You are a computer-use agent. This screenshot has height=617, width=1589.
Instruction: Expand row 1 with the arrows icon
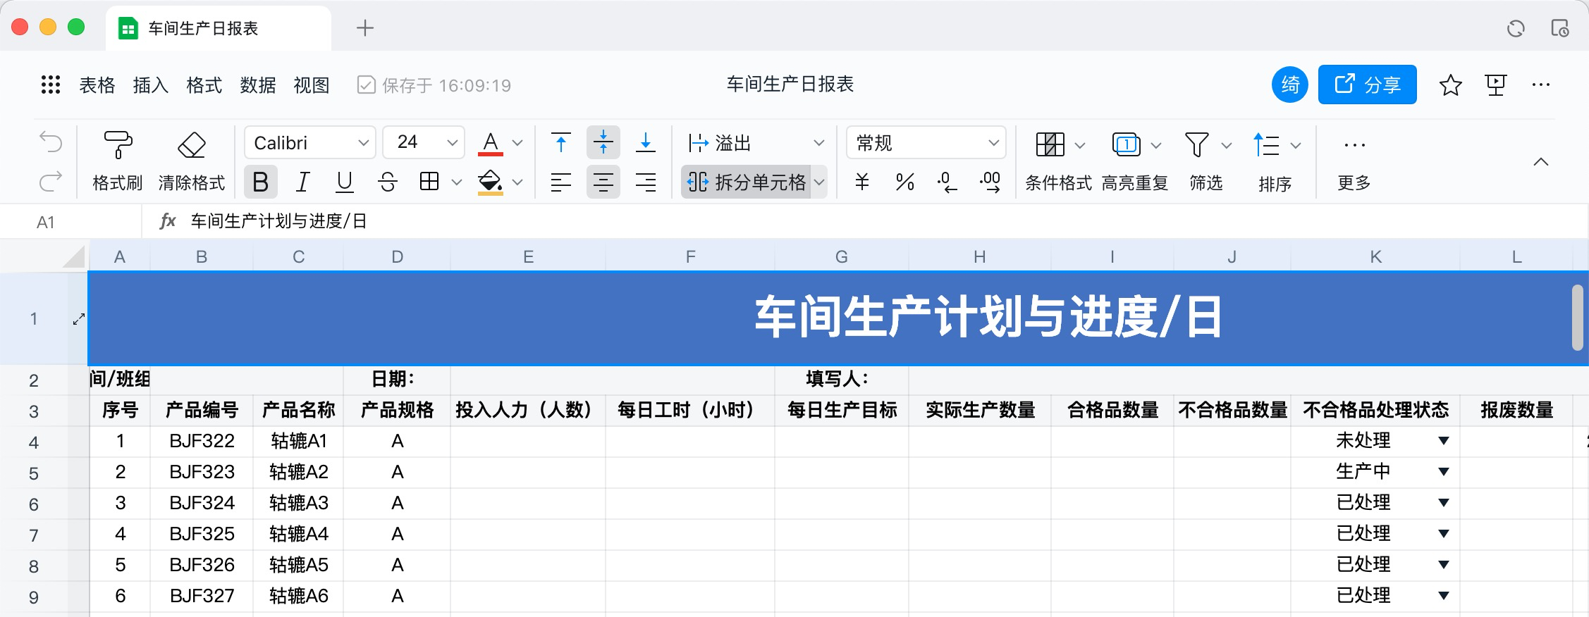[78, 319]
